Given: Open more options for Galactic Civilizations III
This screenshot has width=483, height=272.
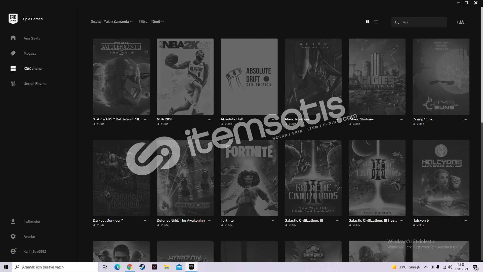Looking at the screenshot, I should coord(338,221).
